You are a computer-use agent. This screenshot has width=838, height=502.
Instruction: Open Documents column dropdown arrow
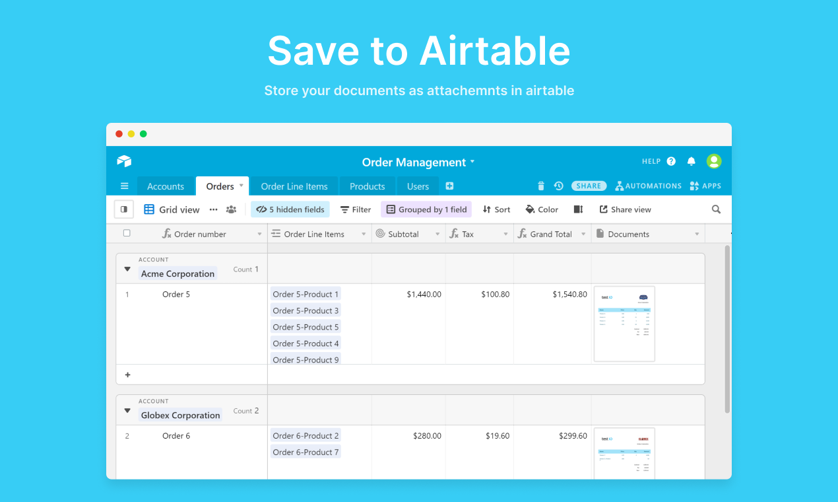[697, 234]
